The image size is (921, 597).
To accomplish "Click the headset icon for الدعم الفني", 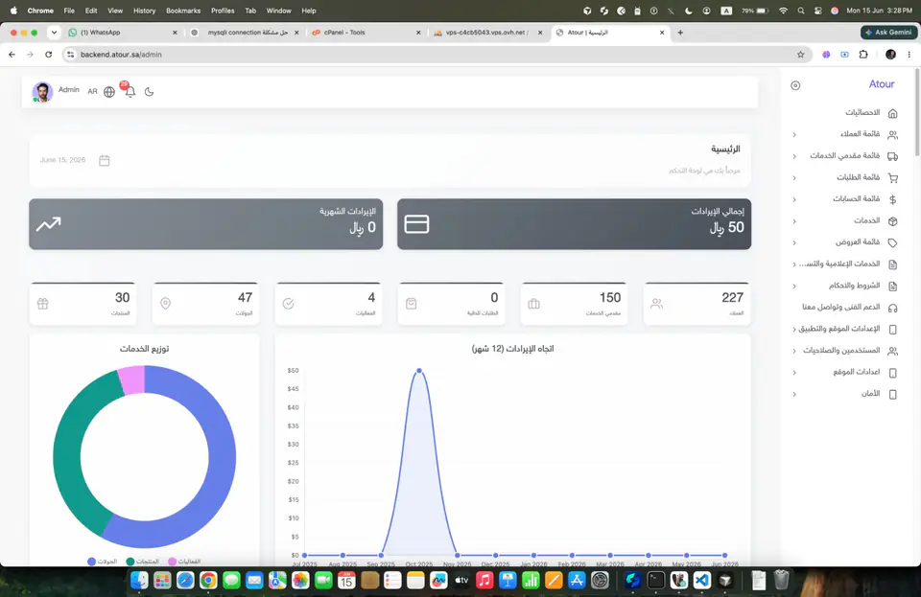I will tap(892, 308).
